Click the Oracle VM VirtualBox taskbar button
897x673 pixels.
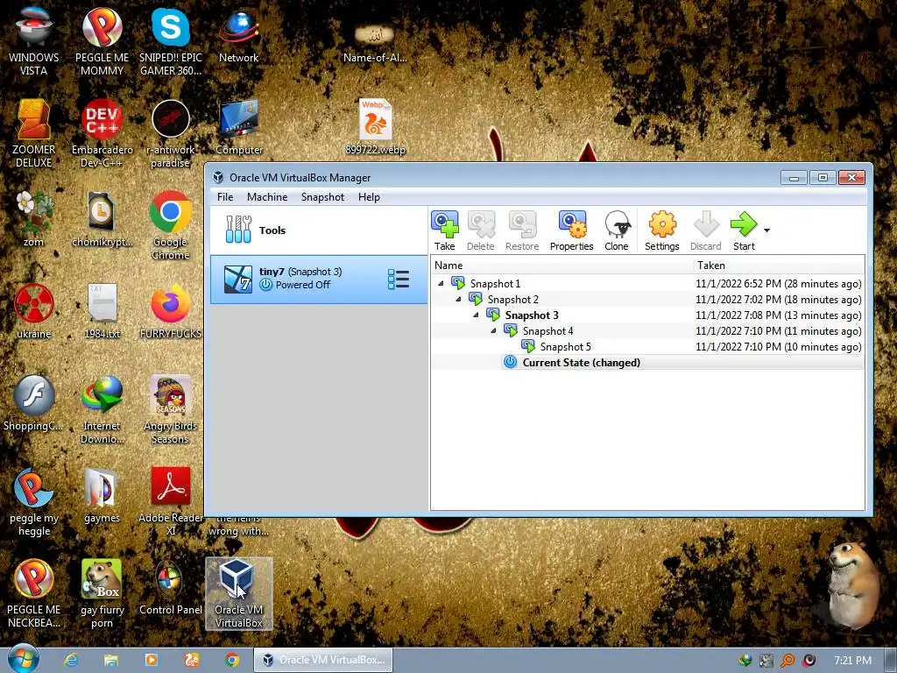(x=323, y=660)
